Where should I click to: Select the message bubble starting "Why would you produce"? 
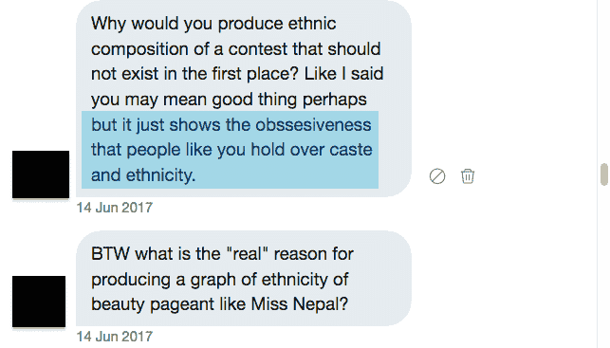(244, 99)
